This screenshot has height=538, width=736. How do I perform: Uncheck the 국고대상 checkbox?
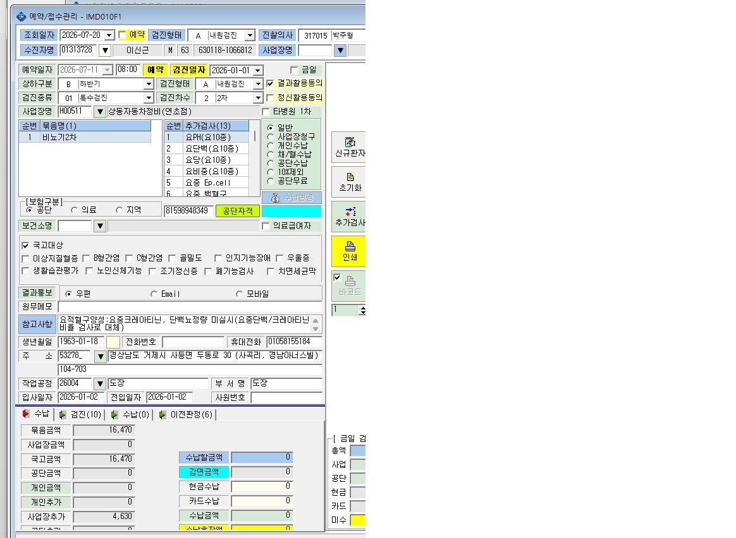click(x=25, y=246)
